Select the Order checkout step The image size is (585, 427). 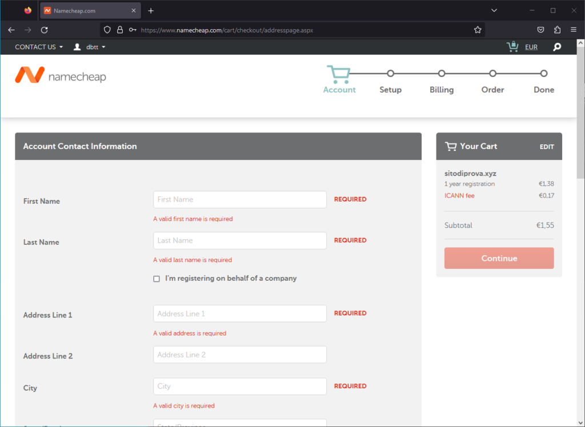pos(492,82)
